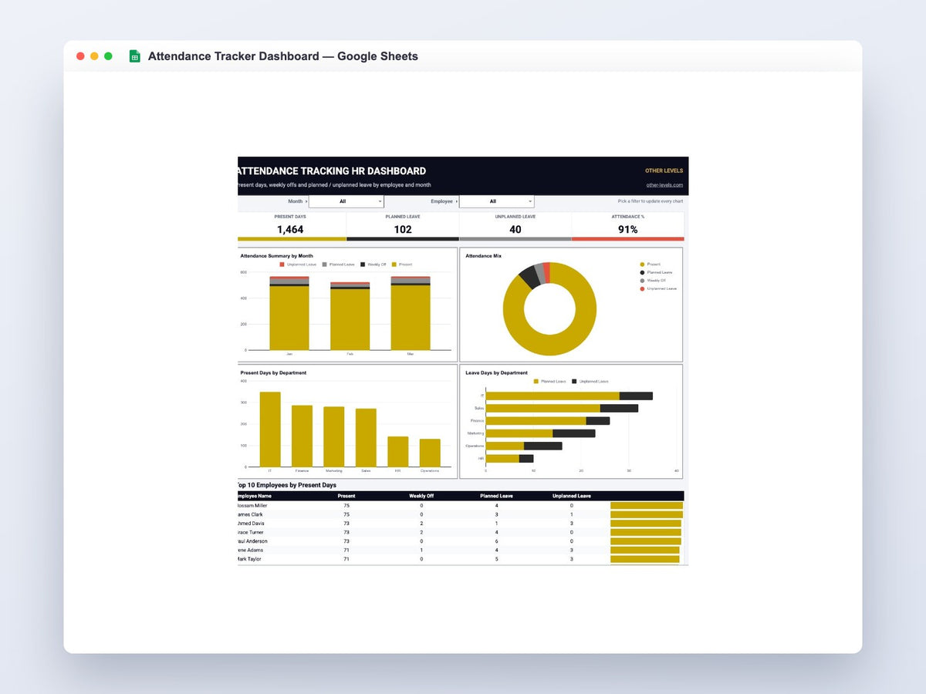Screen dimensions: 926x694
Task: Select the Unplanned Leave KPI value 40
Action: pyautogui.click(x=515, y=229)
